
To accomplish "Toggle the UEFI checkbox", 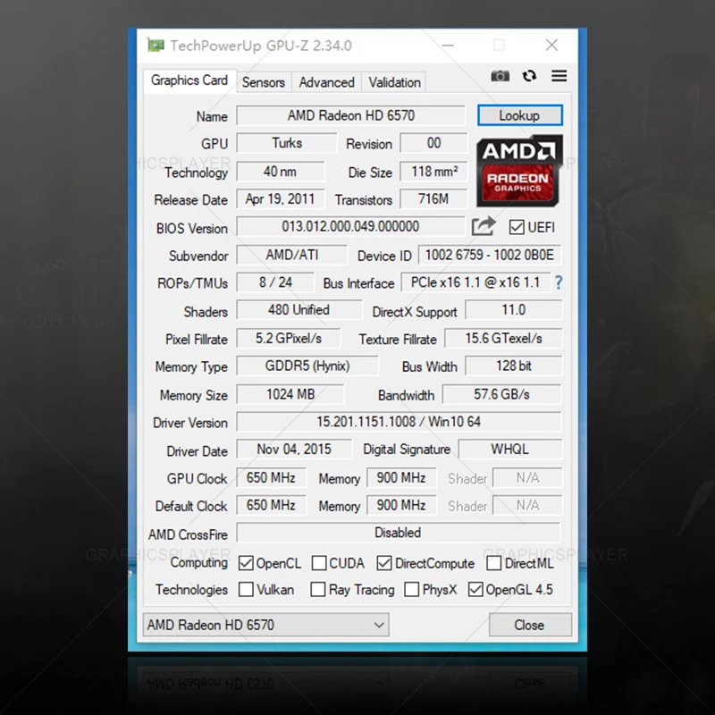I will (x=517, y=227).
